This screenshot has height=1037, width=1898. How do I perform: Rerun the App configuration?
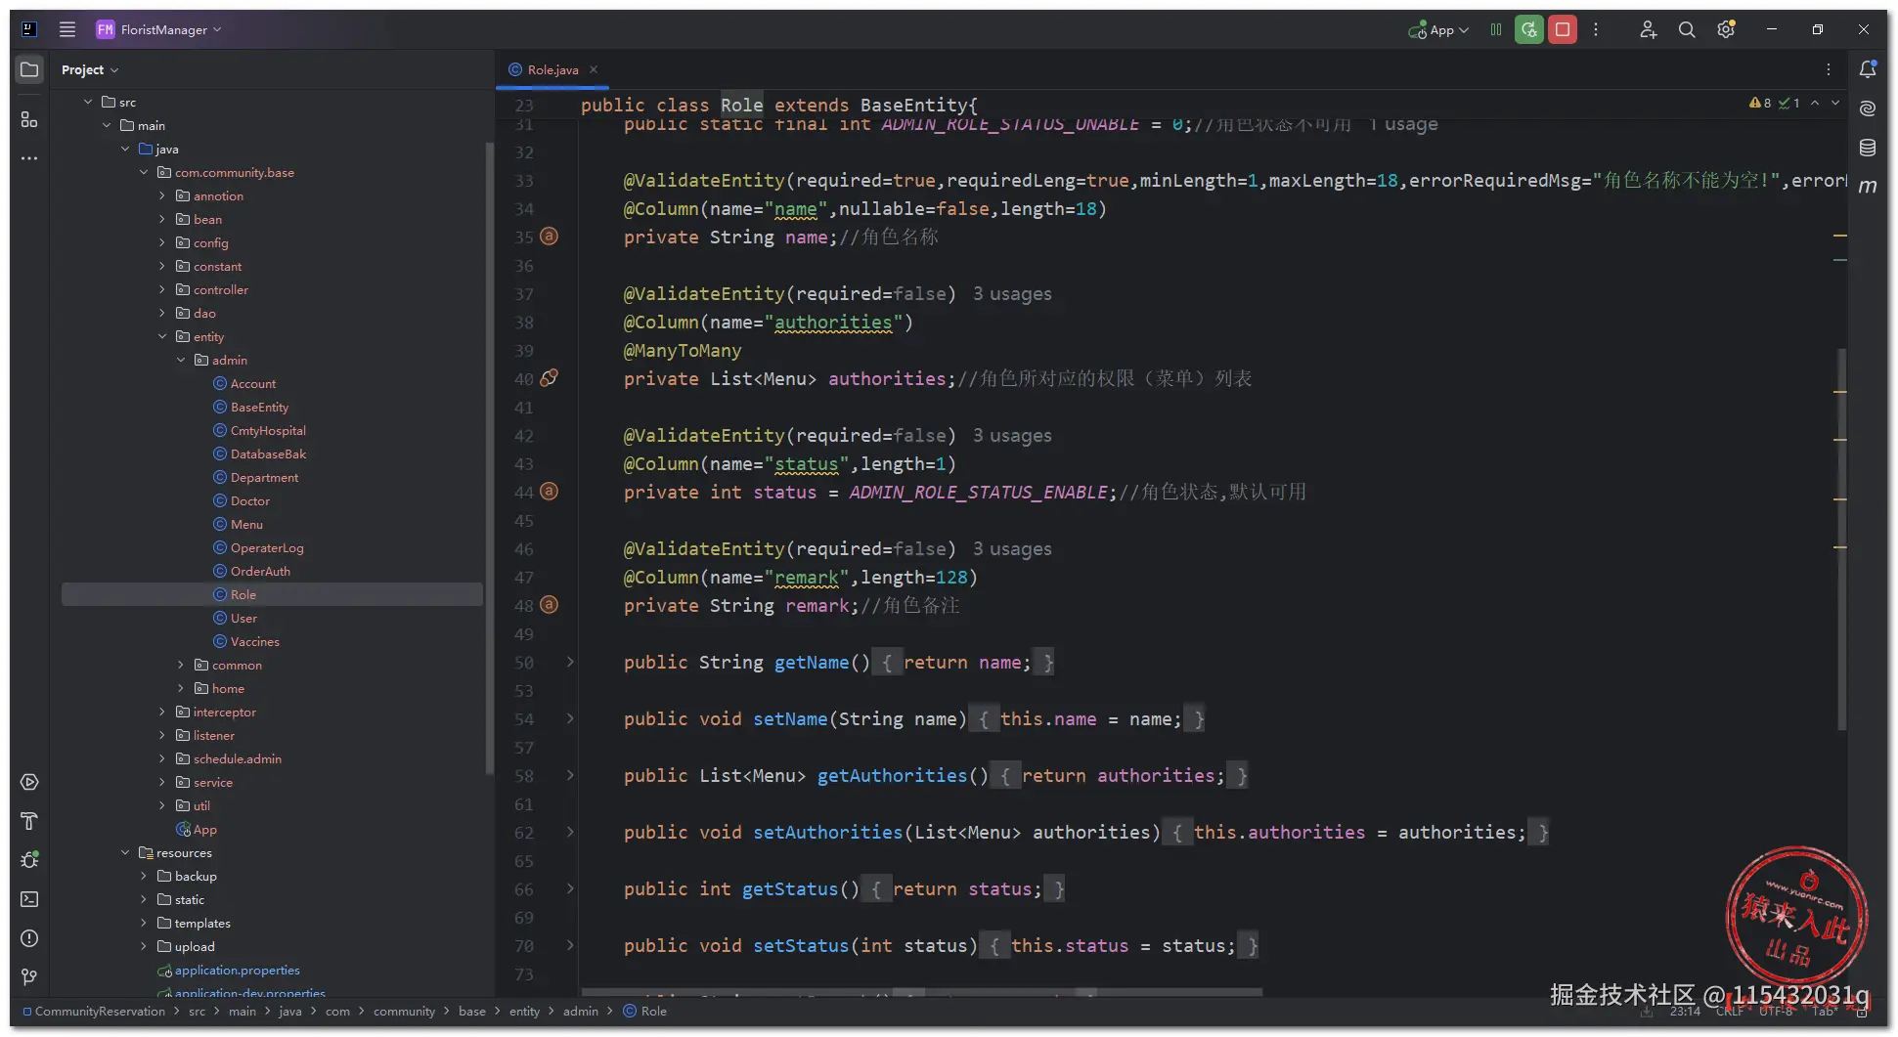[1529, 29]
